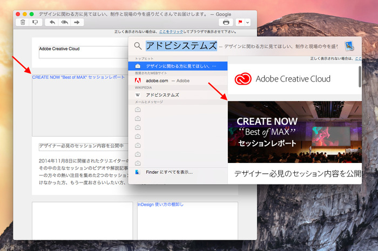Select the seventh mail envelope result
Screen dimensions: 378x251
point(178,163)
